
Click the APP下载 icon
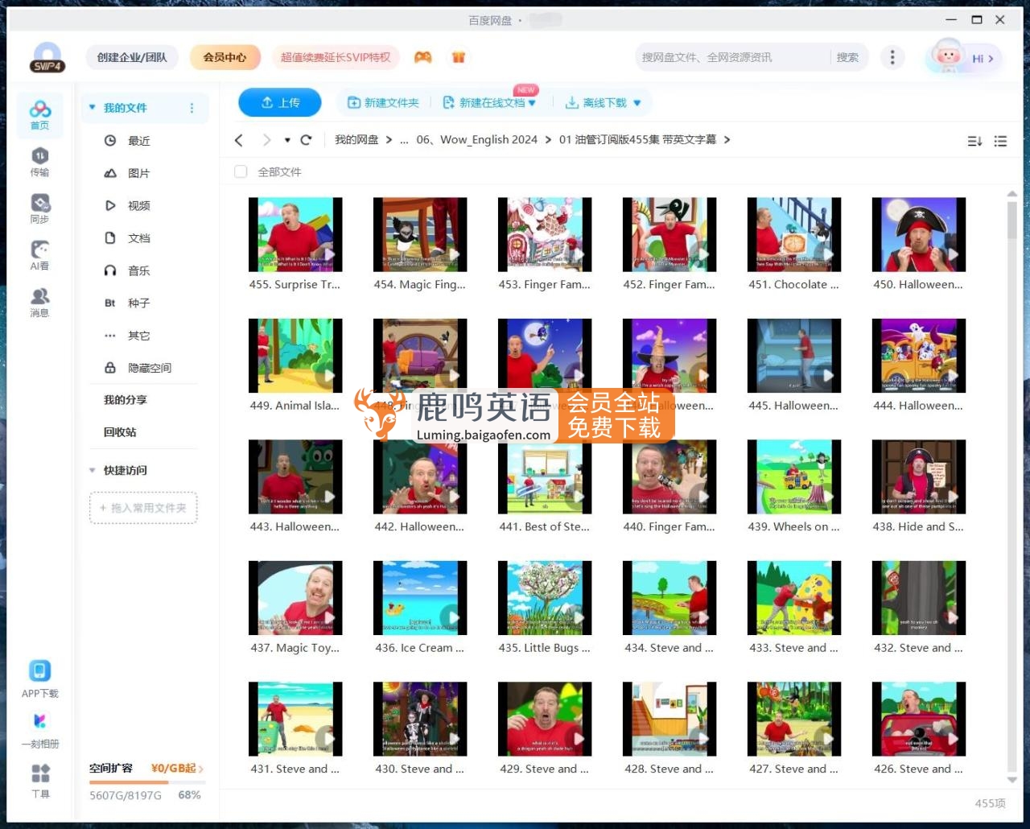[x=40, y=678]
